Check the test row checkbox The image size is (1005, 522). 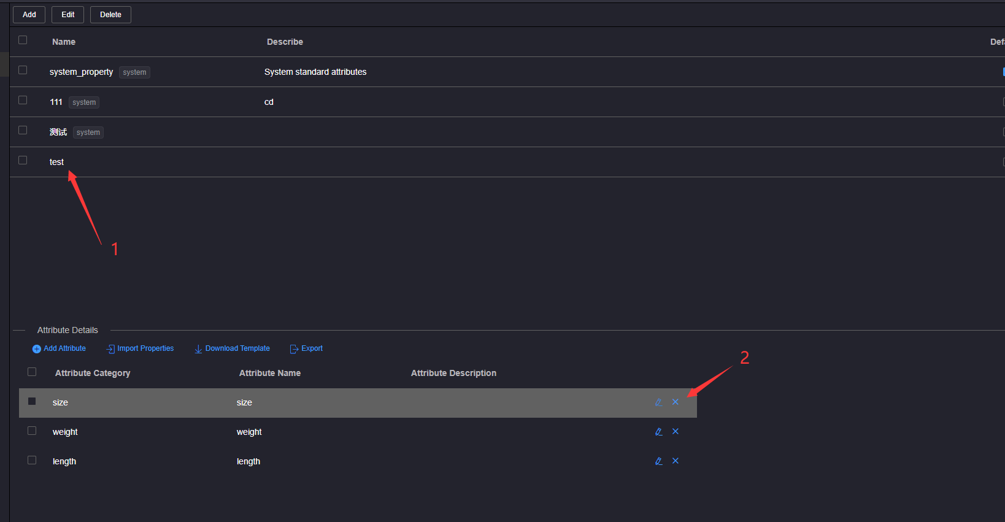tap(23, 160)
